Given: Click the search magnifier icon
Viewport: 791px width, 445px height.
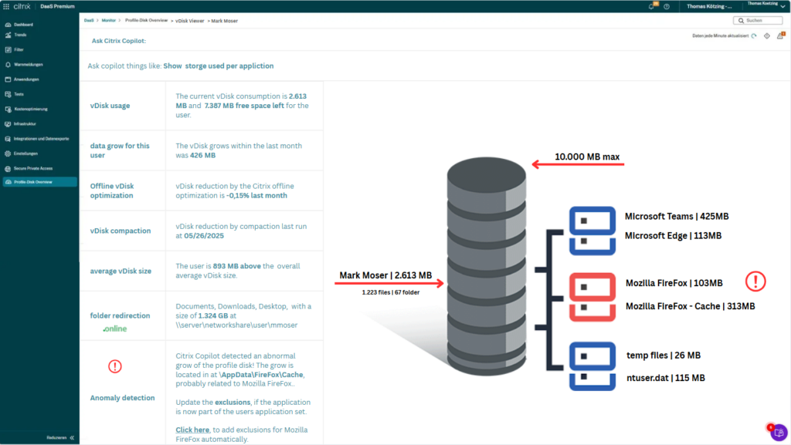Looking at the screenshot, I should [741, 21].
